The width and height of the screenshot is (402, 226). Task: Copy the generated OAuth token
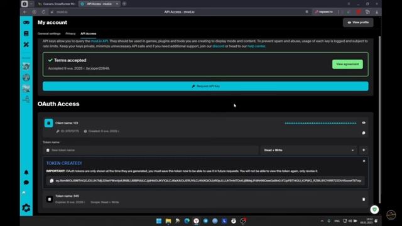click(x=52, y=181)
